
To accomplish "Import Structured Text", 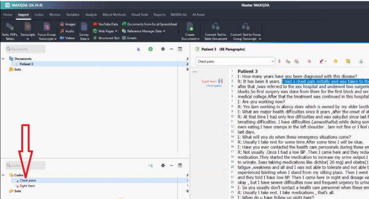I will click(106, 38).
